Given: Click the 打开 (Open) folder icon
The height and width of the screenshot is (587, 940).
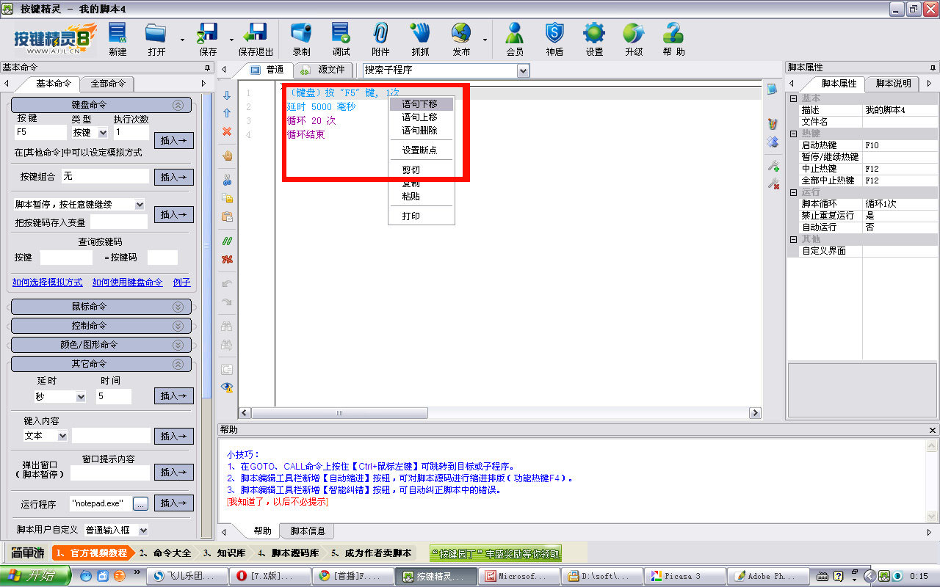Looking at the screenshot, I should click(x=156, y=34).
